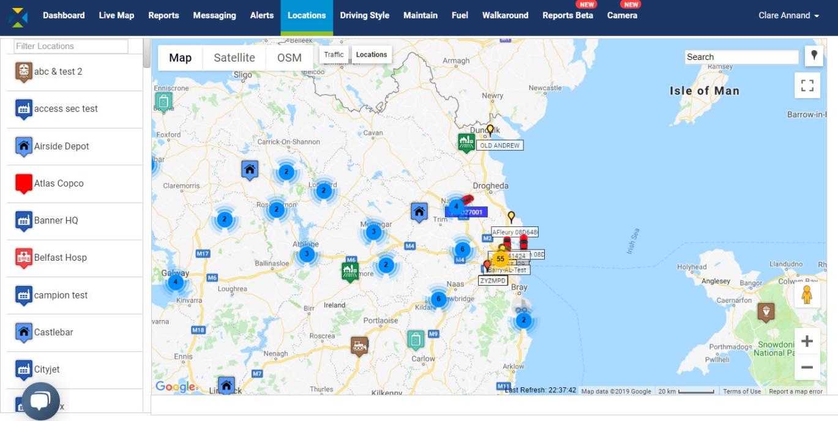Open Driving Style section
838x421 pixels.
coord(365,15)
